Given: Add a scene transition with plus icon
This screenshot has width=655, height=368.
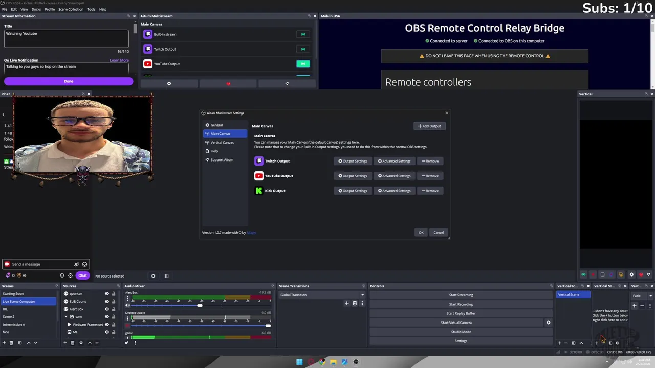Looking at the screenshot, I should (x=346, y=303).
